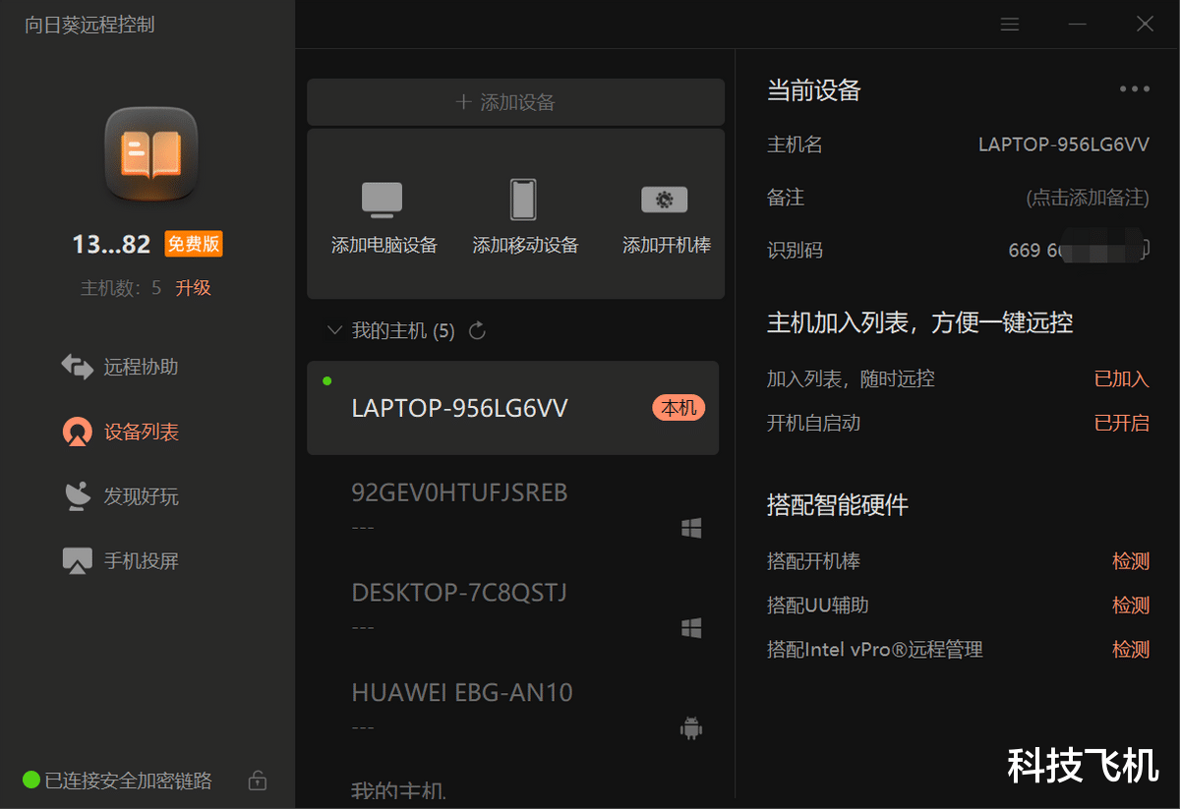Select host HUAWEI EBG-AN10
Screen dimensions: 1180x809
pos(513,709)
